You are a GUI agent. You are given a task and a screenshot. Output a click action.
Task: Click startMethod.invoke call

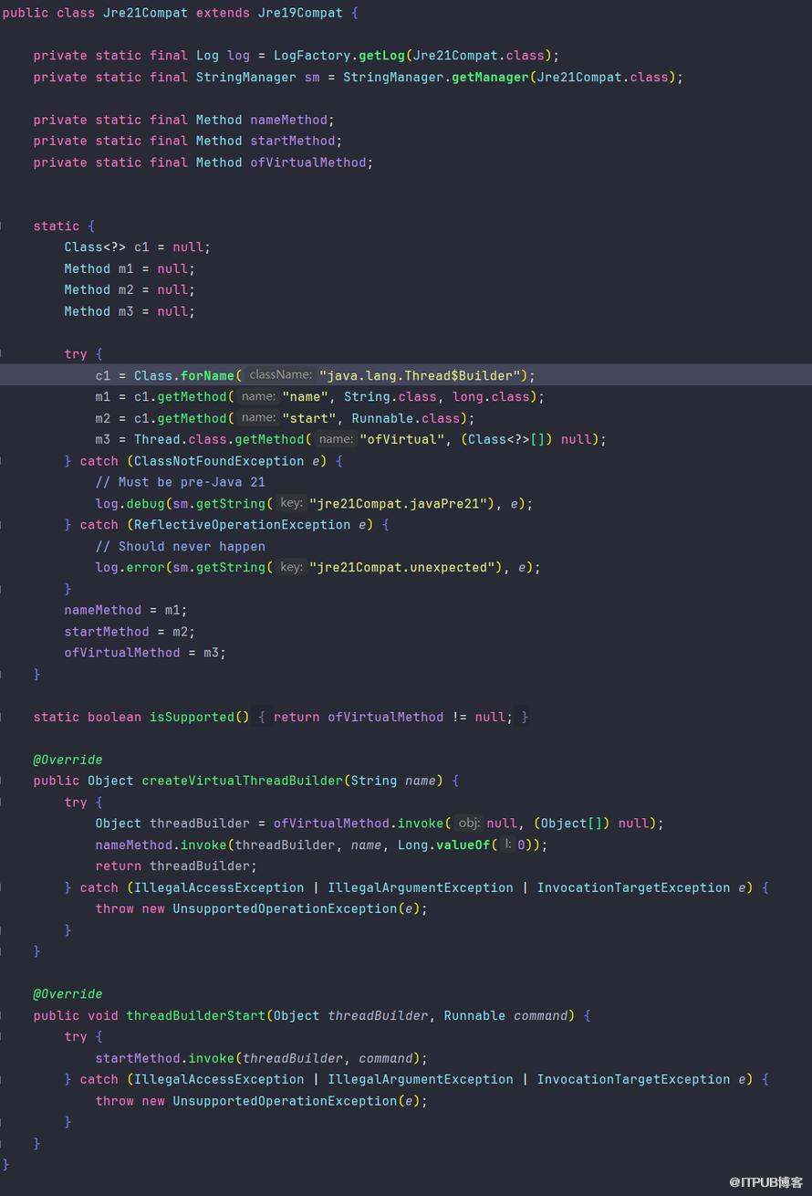[165, 1058]
